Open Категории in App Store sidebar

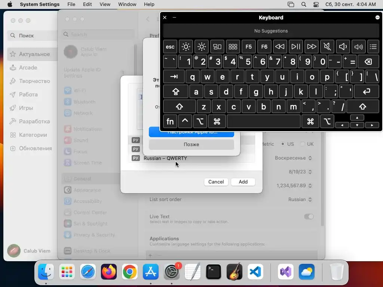(x=32, y=135)
